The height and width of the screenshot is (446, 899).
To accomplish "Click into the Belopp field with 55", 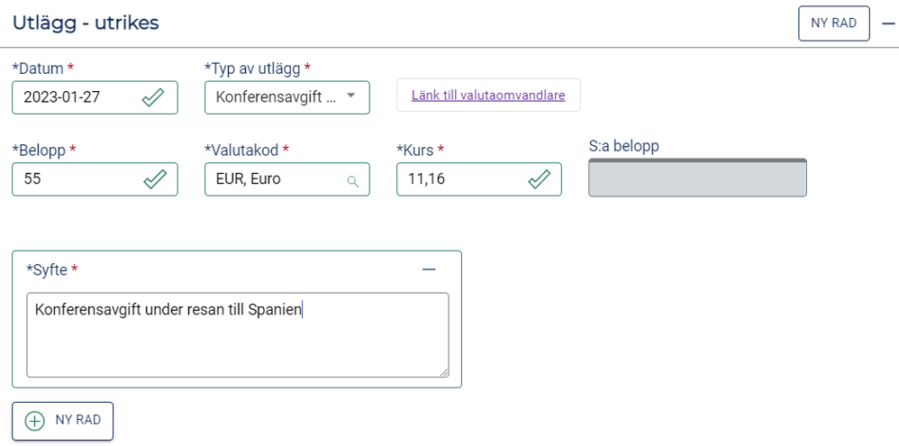I will (95, 179).
